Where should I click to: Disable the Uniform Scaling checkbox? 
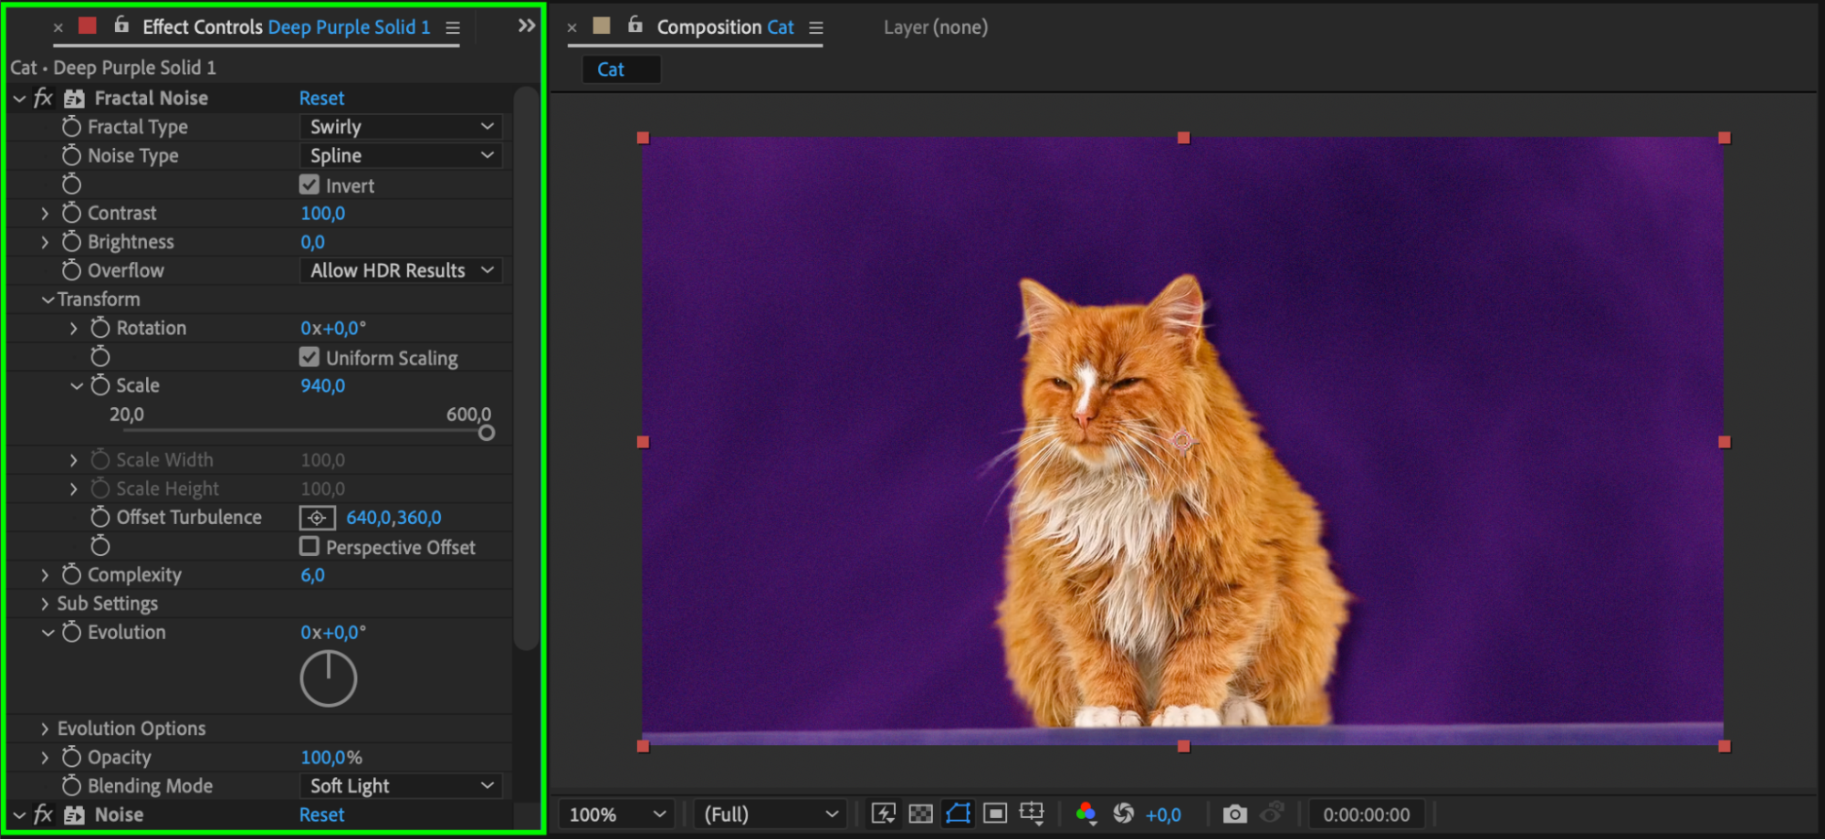pos(309,357)
